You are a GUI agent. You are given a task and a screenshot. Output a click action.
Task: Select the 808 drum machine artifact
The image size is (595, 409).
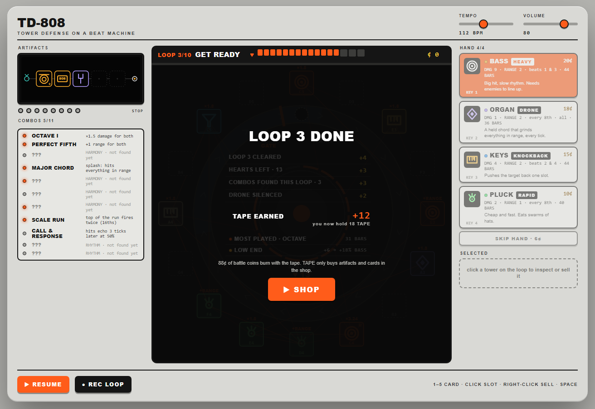coord(62,79)
